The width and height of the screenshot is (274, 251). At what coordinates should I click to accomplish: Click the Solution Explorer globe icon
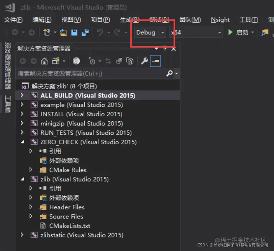pos(76,61)
